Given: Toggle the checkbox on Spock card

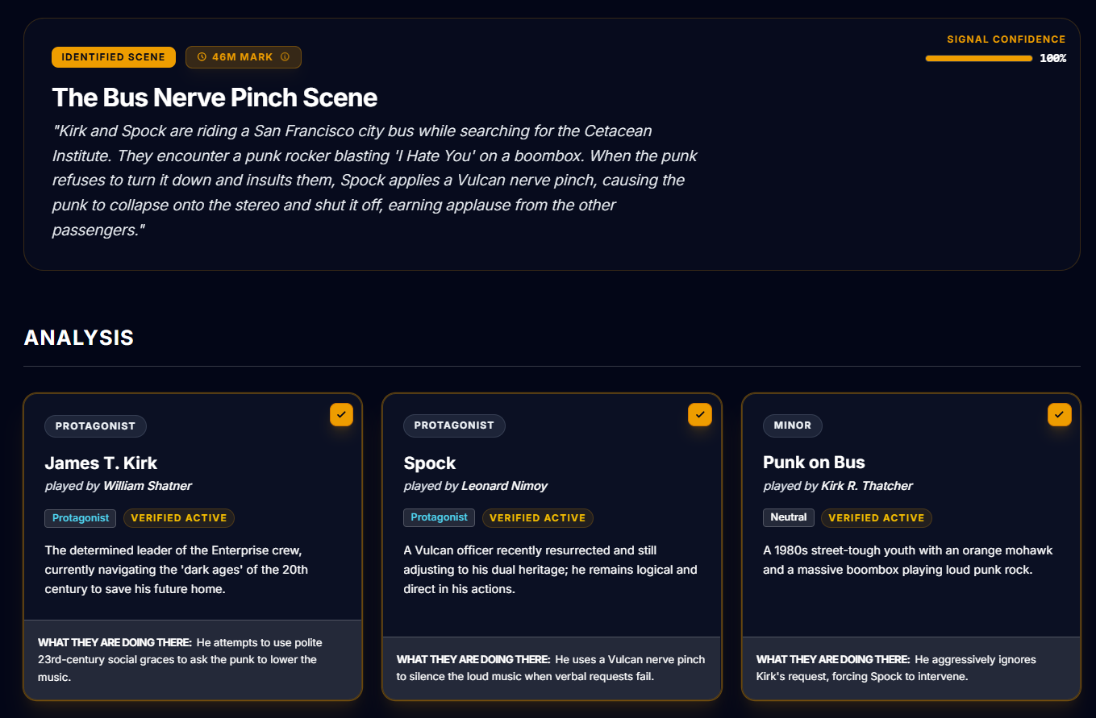Looking at the screenshot, I should point(700,414).
